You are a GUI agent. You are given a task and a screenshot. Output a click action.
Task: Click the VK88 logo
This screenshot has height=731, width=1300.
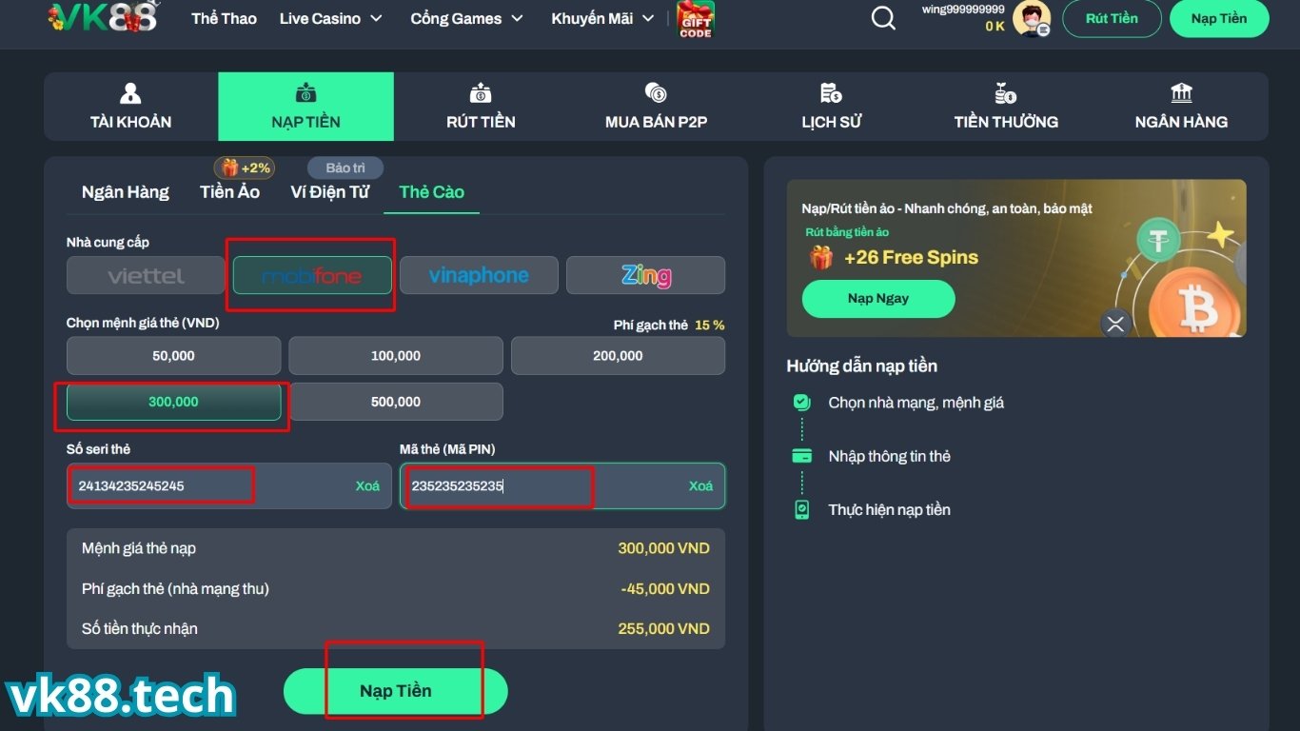click(x=103, y=17)
